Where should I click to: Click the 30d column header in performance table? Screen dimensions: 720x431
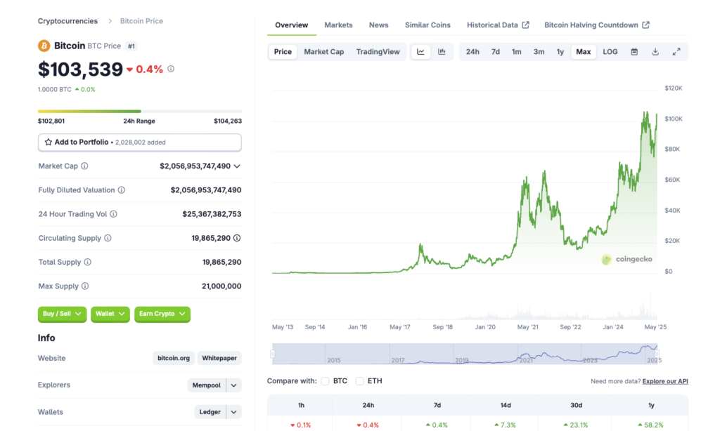(x=576, y=405)
